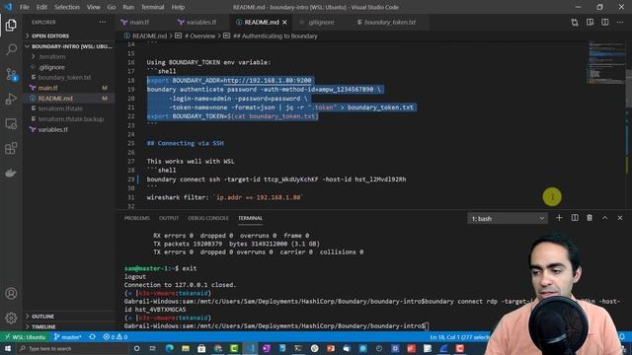Open the Help menu
Screen dimensions: 632x355
click(178, 7)
